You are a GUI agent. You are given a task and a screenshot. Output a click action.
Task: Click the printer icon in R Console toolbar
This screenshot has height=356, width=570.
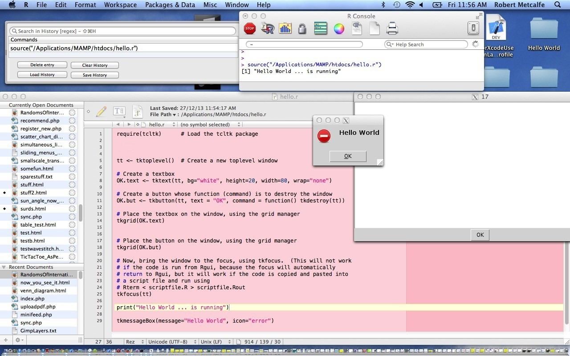[x=392, y=28]
